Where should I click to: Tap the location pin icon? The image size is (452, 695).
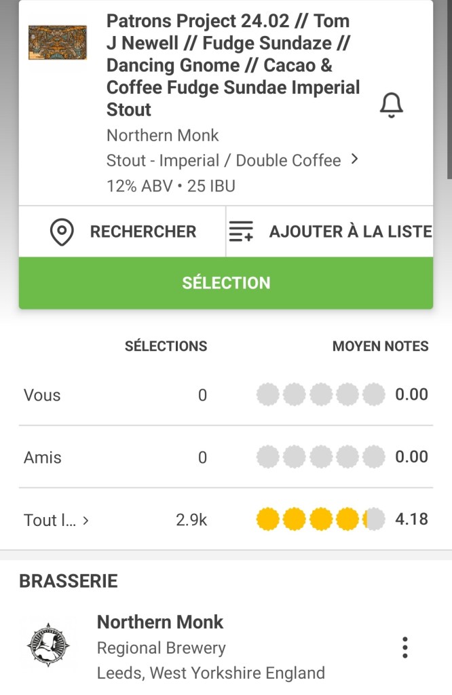tap(62, 232)
